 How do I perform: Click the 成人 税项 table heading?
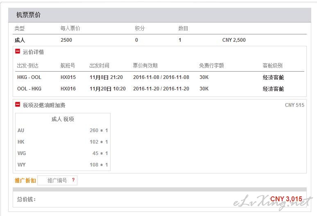63,119
